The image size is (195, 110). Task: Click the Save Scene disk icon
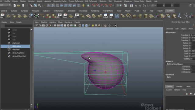23,5
